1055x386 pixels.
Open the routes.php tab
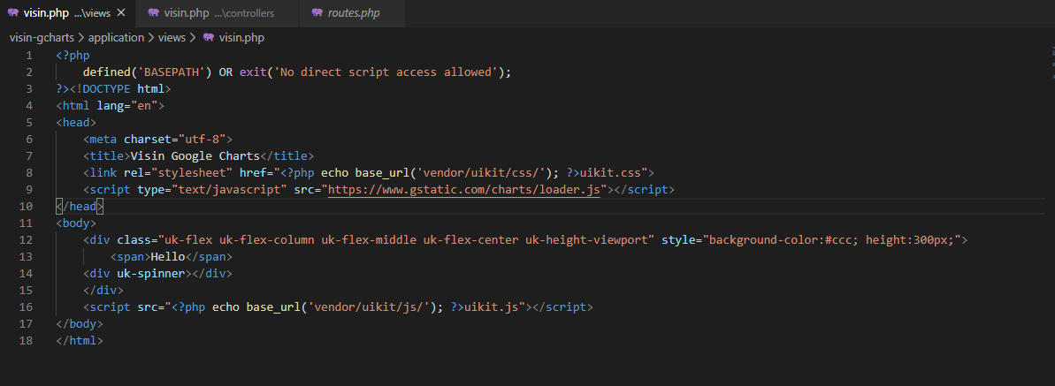click(x=354, y=12)
